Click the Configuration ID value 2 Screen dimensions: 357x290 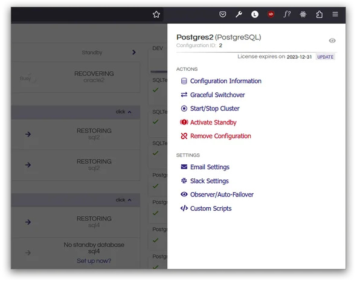220,45
